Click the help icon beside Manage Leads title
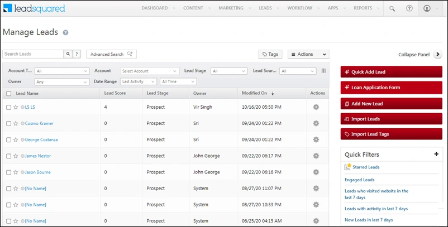 (65, 32)
